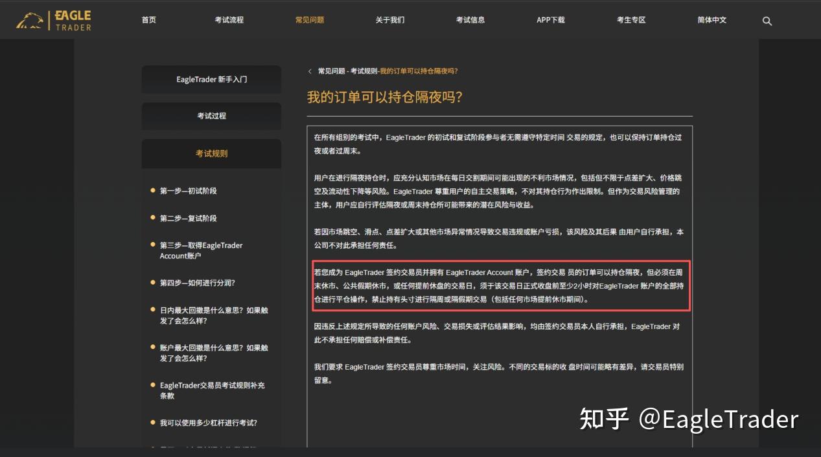The height and width of the screenshot is (457, 821).
Task: Open 第四步—如何进行分润? article
Action: (x=198, y=283)
